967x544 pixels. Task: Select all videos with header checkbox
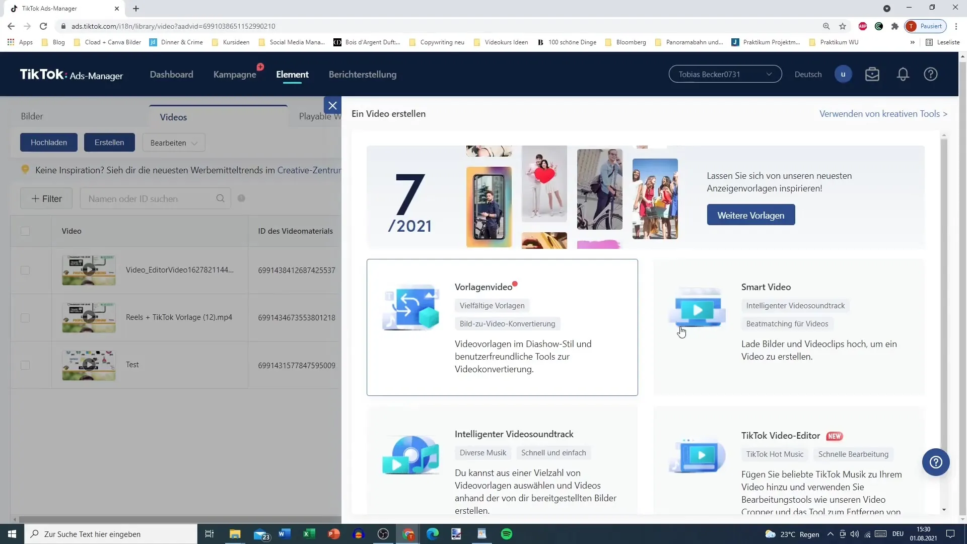pyautogui.click(x=25, y=231)
